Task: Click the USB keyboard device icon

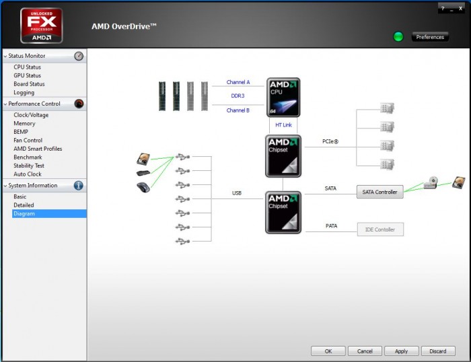Action: pyautogui.click(x=143, y=173)
